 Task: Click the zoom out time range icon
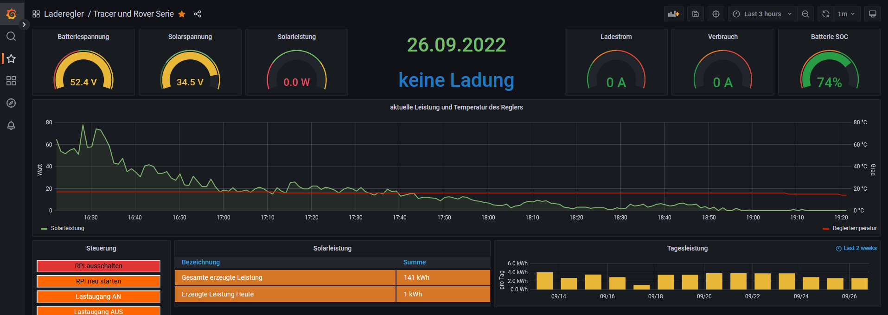[805, 14]
